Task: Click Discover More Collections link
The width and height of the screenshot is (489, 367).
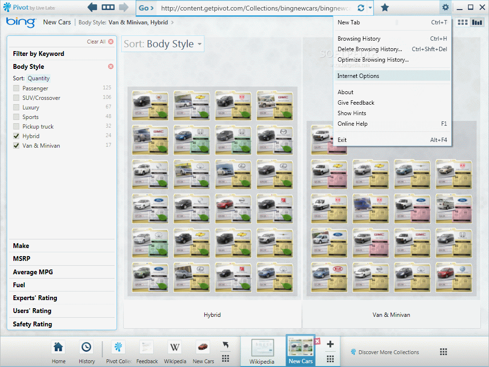Action: point(385,352)
